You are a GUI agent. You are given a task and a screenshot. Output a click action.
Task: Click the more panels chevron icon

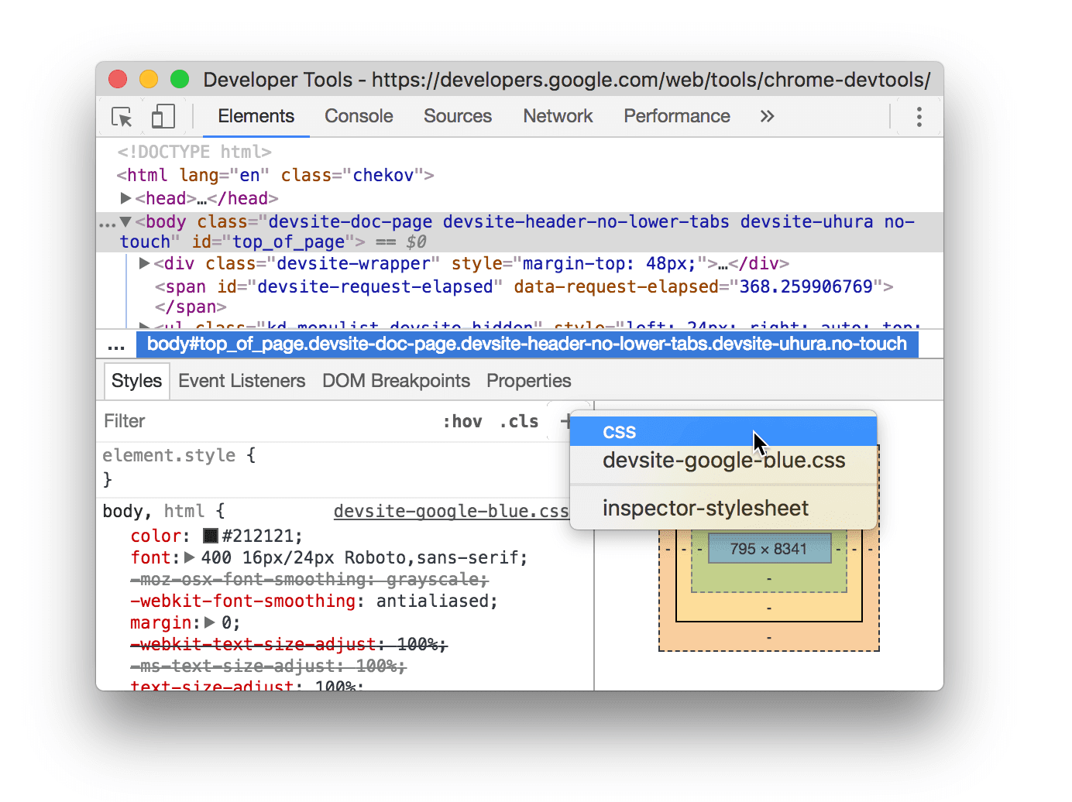[x=766, y=116]
